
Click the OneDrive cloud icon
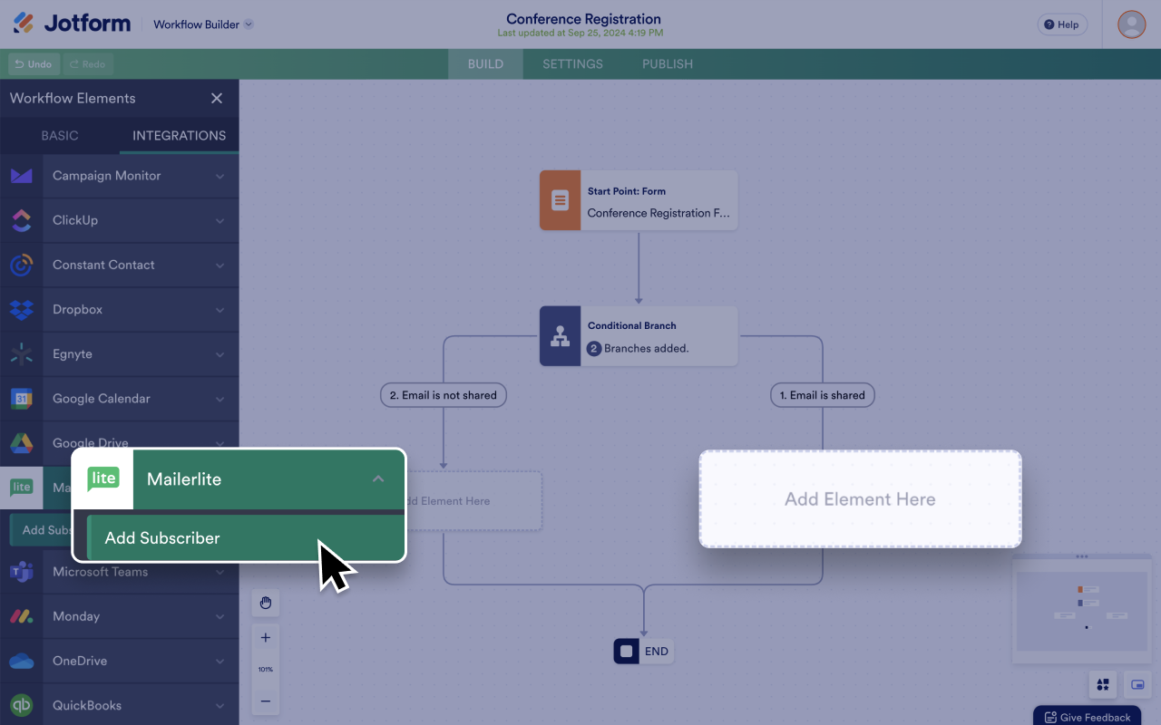coord(22,662)
